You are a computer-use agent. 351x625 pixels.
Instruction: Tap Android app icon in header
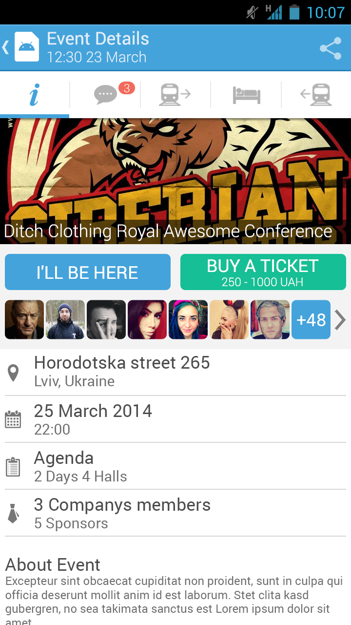pyautogui.click(x=27, y=46)
